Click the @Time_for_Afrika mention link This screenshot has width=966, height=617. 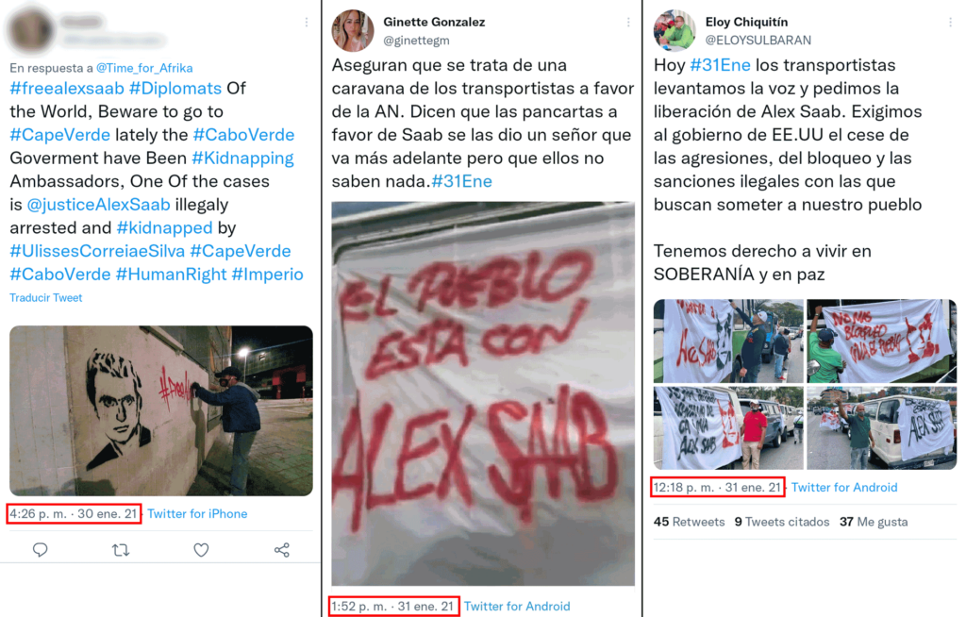144,68
